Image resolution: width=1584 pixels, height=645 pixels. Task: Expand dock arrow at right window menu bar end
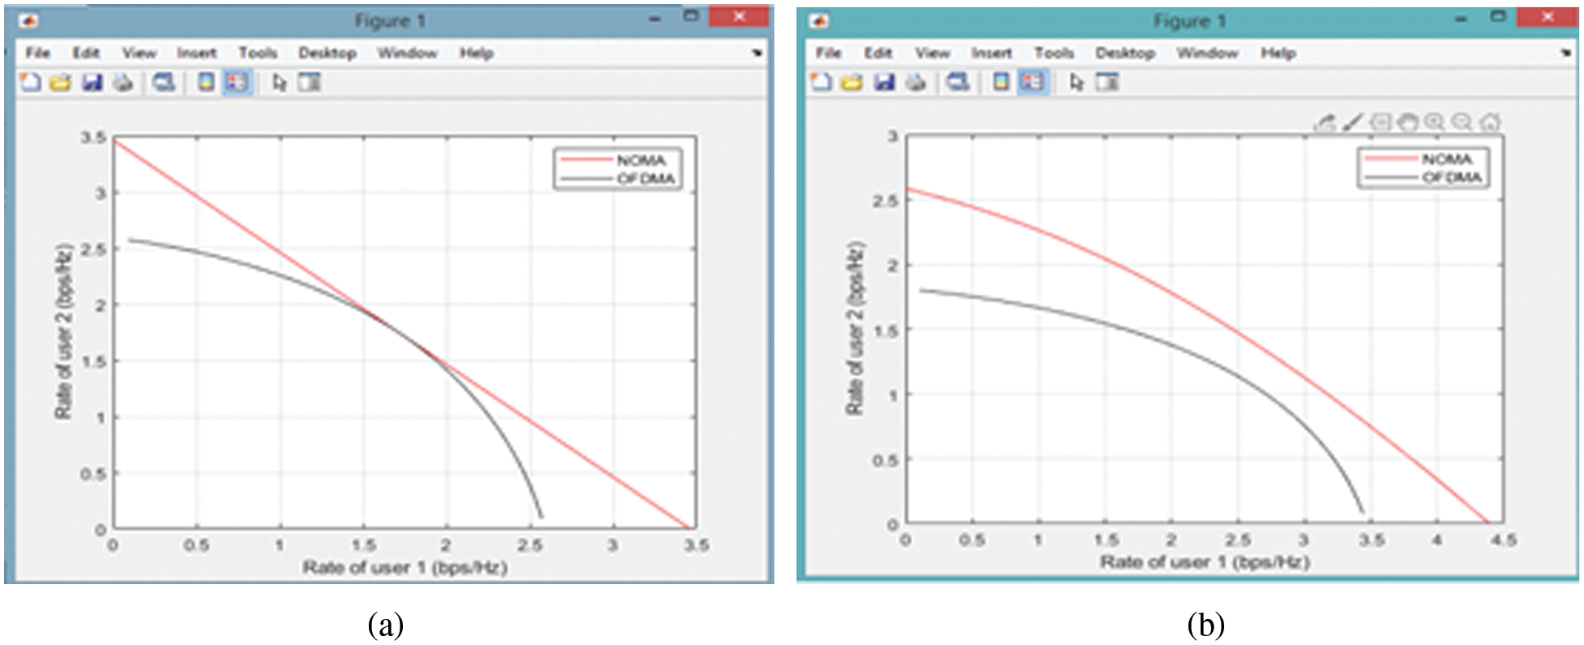[1565, 54]
